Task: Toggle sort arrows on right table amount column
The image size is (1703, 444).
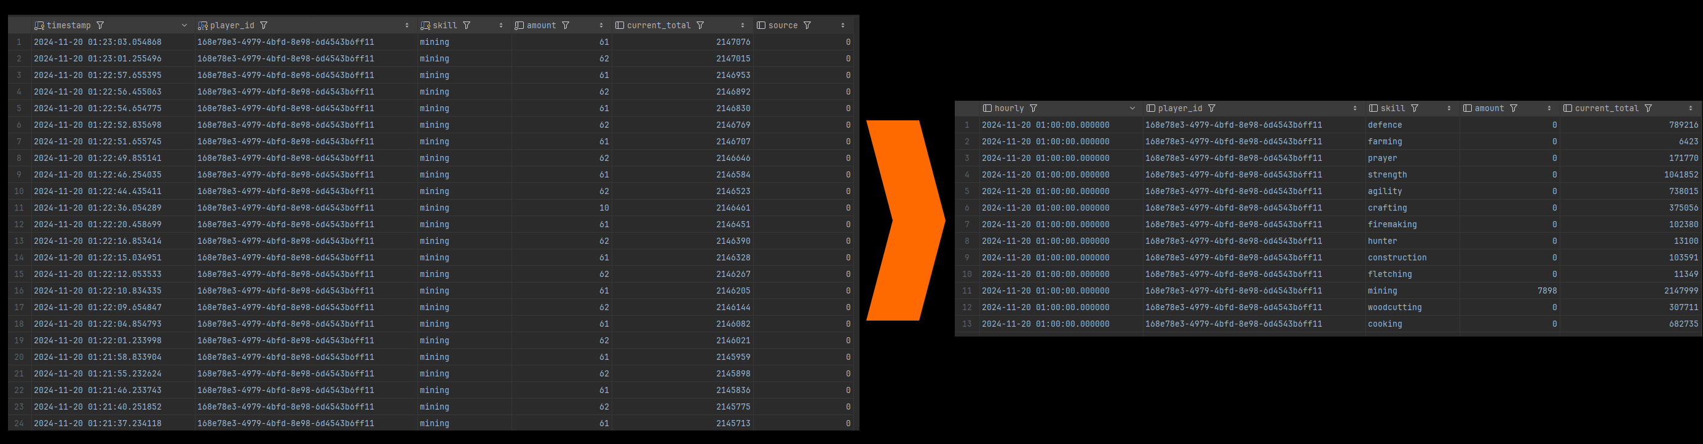Action: click(1549, 108)
